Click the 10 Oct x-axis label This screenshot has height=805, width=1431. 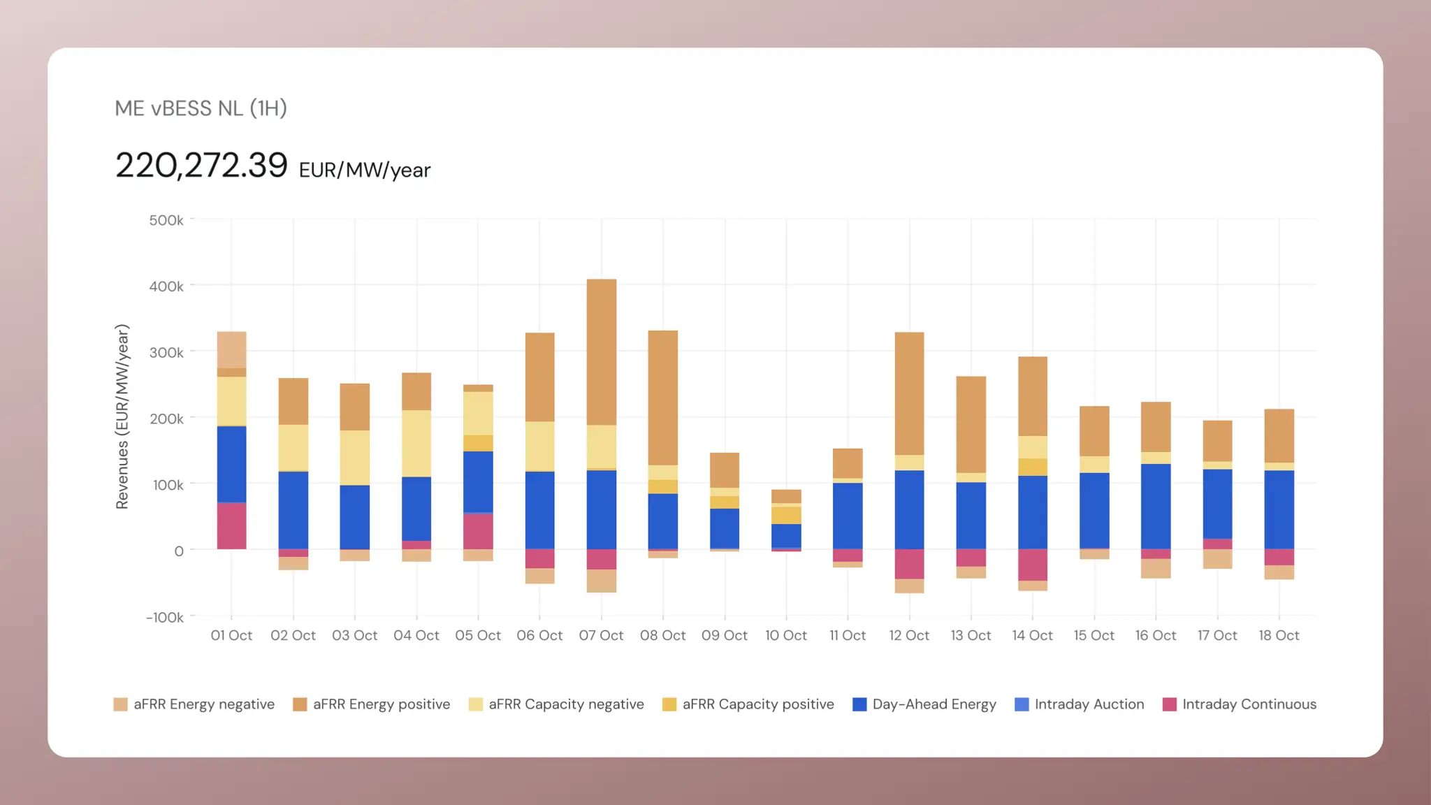786,635
